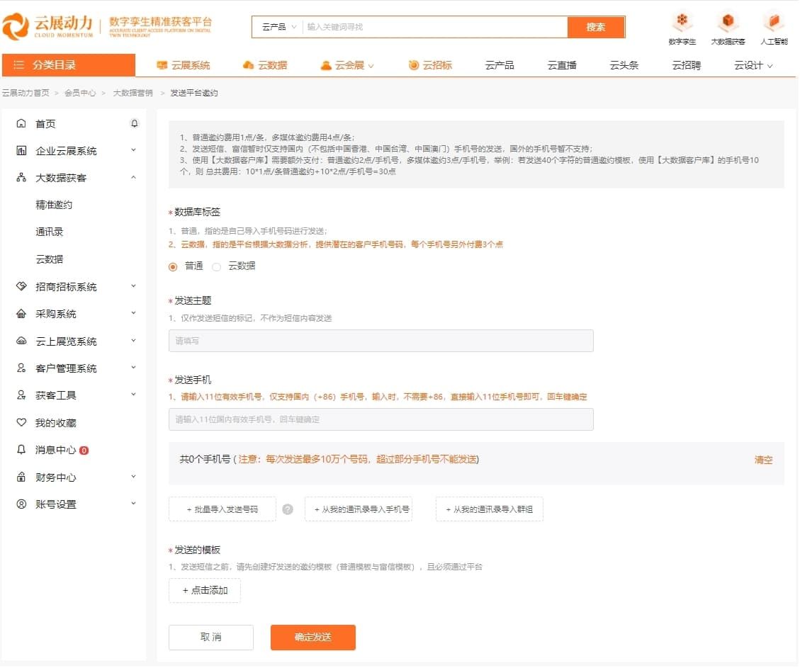The height and width of the screenshot is (668, 800).
Task: Click the question mark help icon near 批量导入发送号码
Action: pos(288,509)
